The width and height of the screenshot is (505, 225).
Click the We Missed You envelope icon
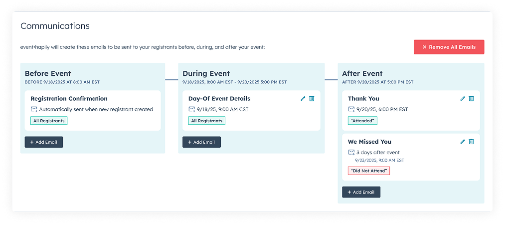(x=351, y=152)
